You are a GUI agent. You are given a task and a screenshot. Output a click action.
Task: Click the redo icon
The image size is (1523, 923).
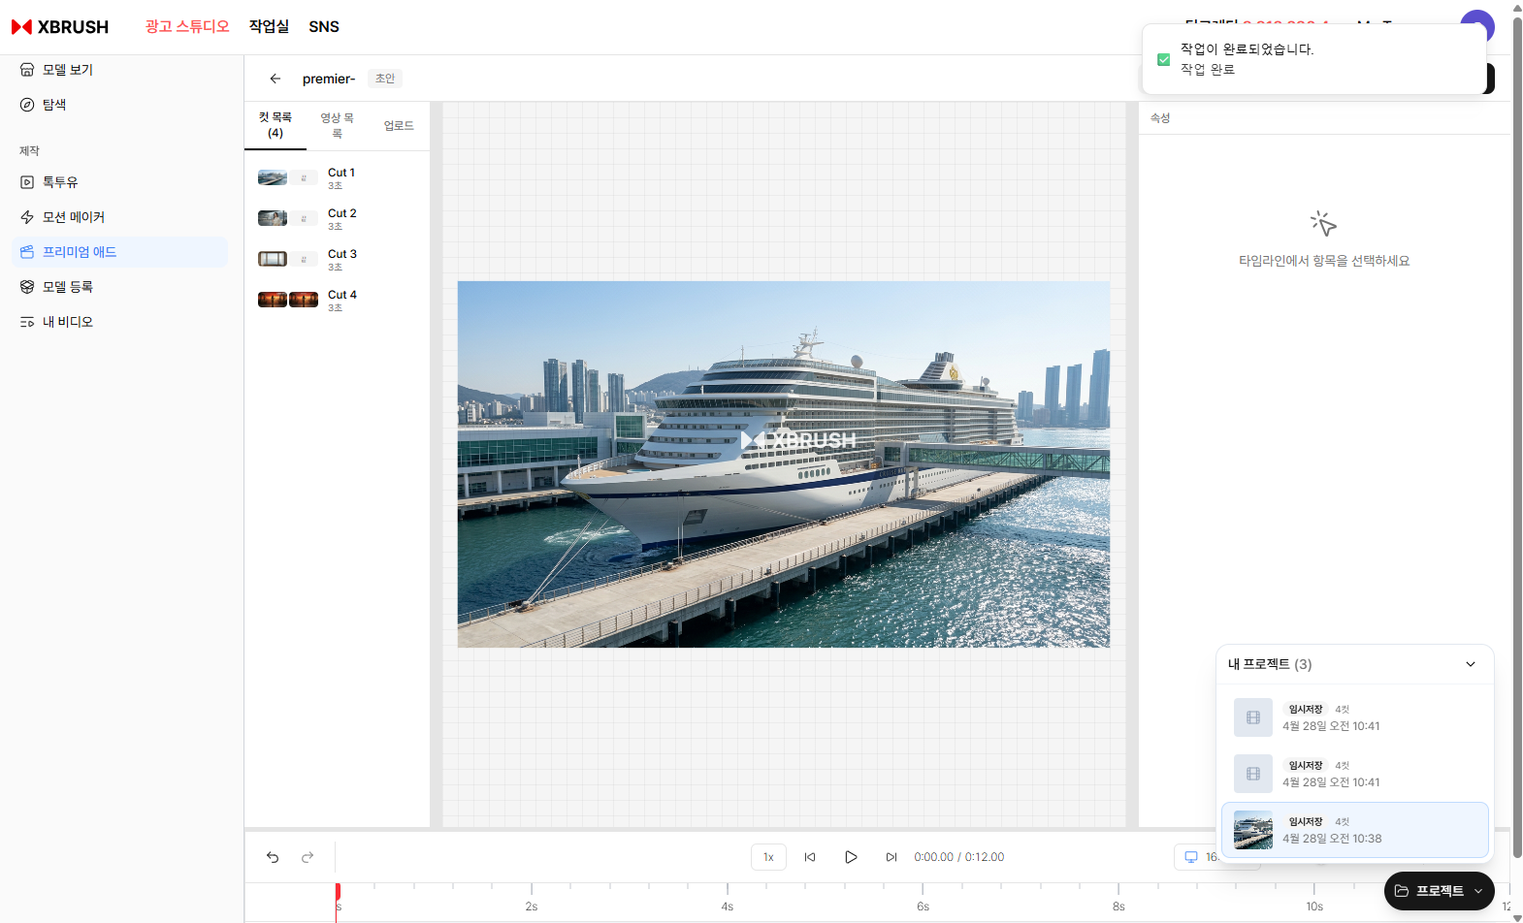pyautogui.click(x=308, y=857)
